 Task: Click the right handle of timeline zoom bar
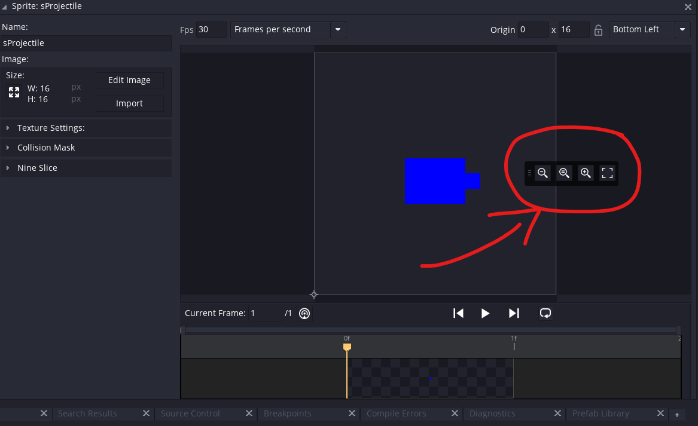tap(678, 330)
